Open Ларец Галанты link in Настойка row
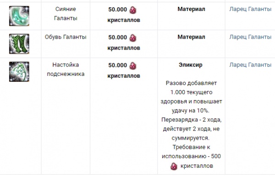Image resolution: width=275 pixels, height=176 pixels. (250, 65)
